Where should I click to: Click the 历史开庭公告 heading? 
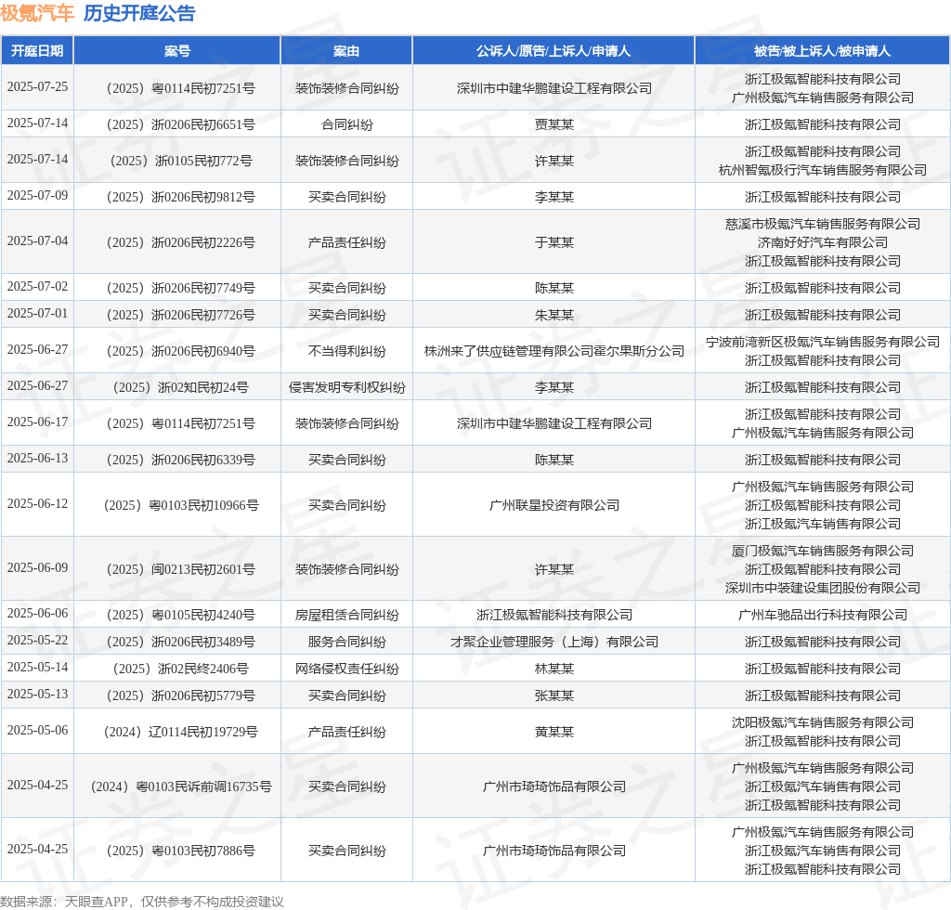tap(139, 13)
